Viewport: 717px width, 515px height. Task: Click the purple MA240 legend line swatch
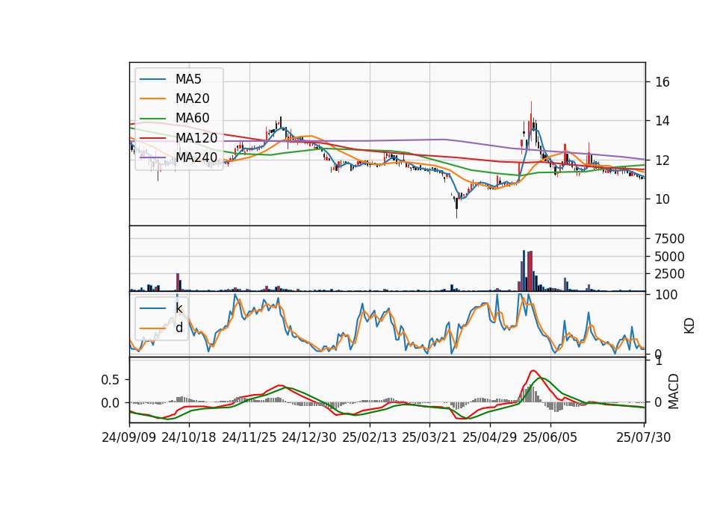[152, 157]
